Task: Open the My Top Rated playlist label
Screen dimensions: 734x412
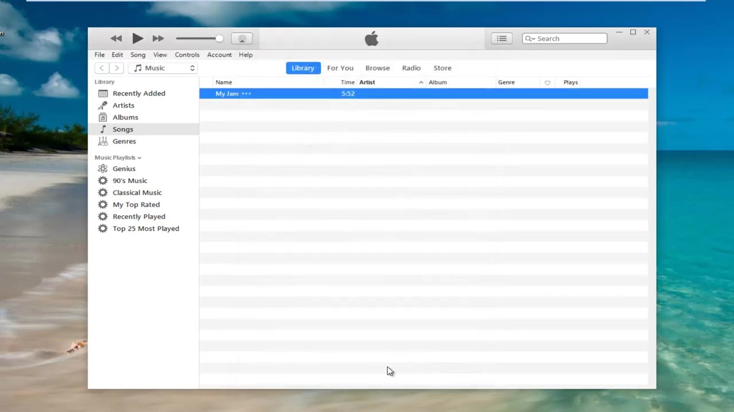Action: (x=136, y=205)
